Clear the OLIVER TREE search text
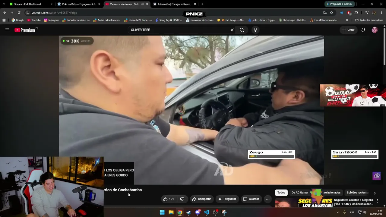The height and width of the screenshot is (217, 386). point(232,30)
